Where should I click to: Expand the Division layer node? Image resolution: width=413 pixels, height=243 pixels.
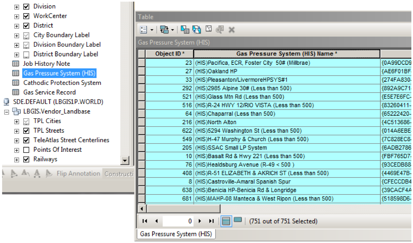(17, 7)
